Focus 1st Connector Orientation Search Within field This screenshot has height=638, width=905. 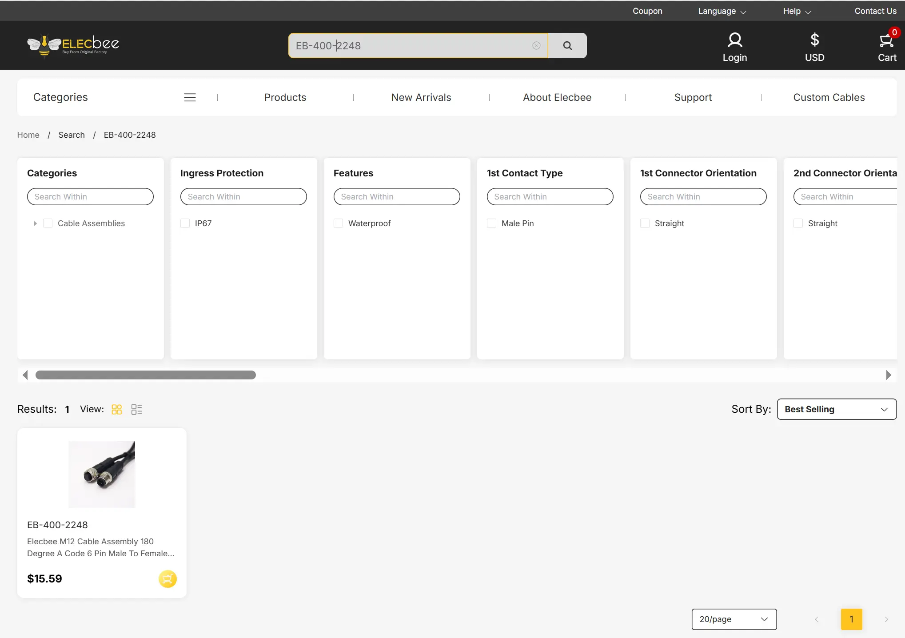coord(703,197)
